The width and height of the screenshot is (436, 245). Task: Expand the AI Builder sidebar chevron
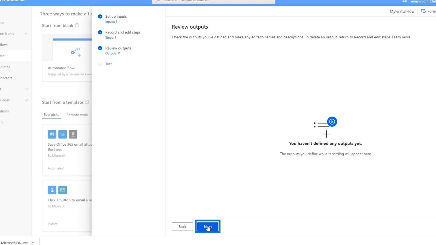click(26, 100)
